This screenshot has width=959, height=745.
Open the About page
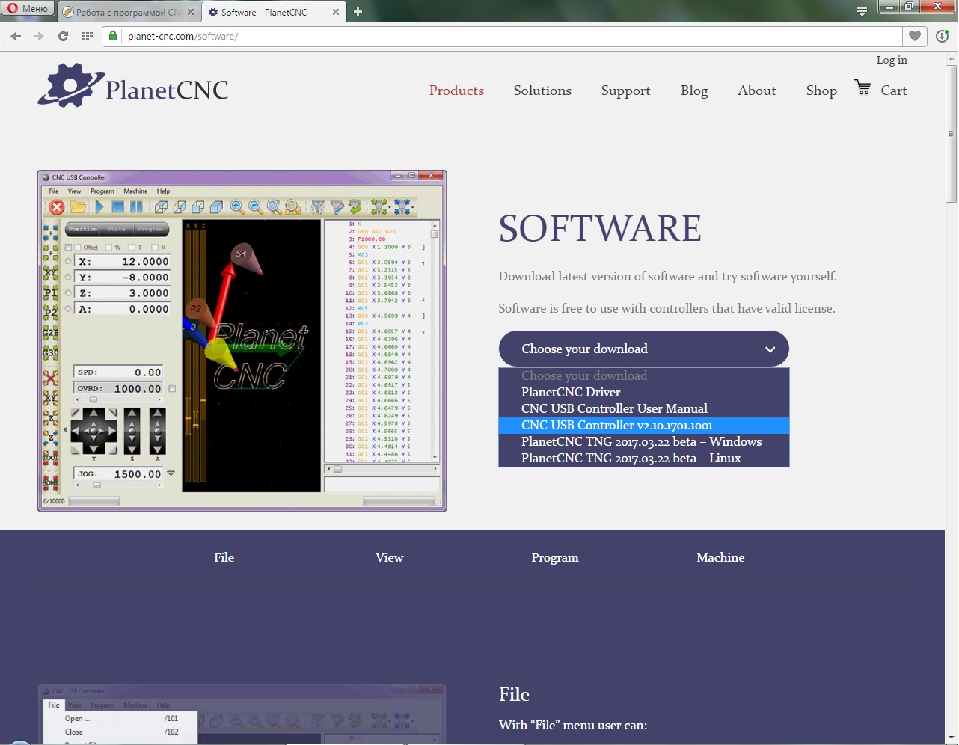757,91
